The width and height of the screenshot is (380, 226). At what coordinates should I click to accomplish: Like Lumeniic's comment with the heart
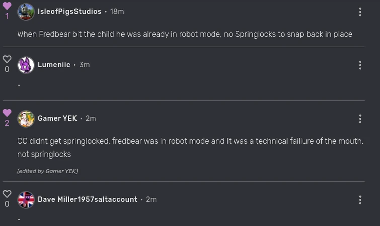[7, 59]
